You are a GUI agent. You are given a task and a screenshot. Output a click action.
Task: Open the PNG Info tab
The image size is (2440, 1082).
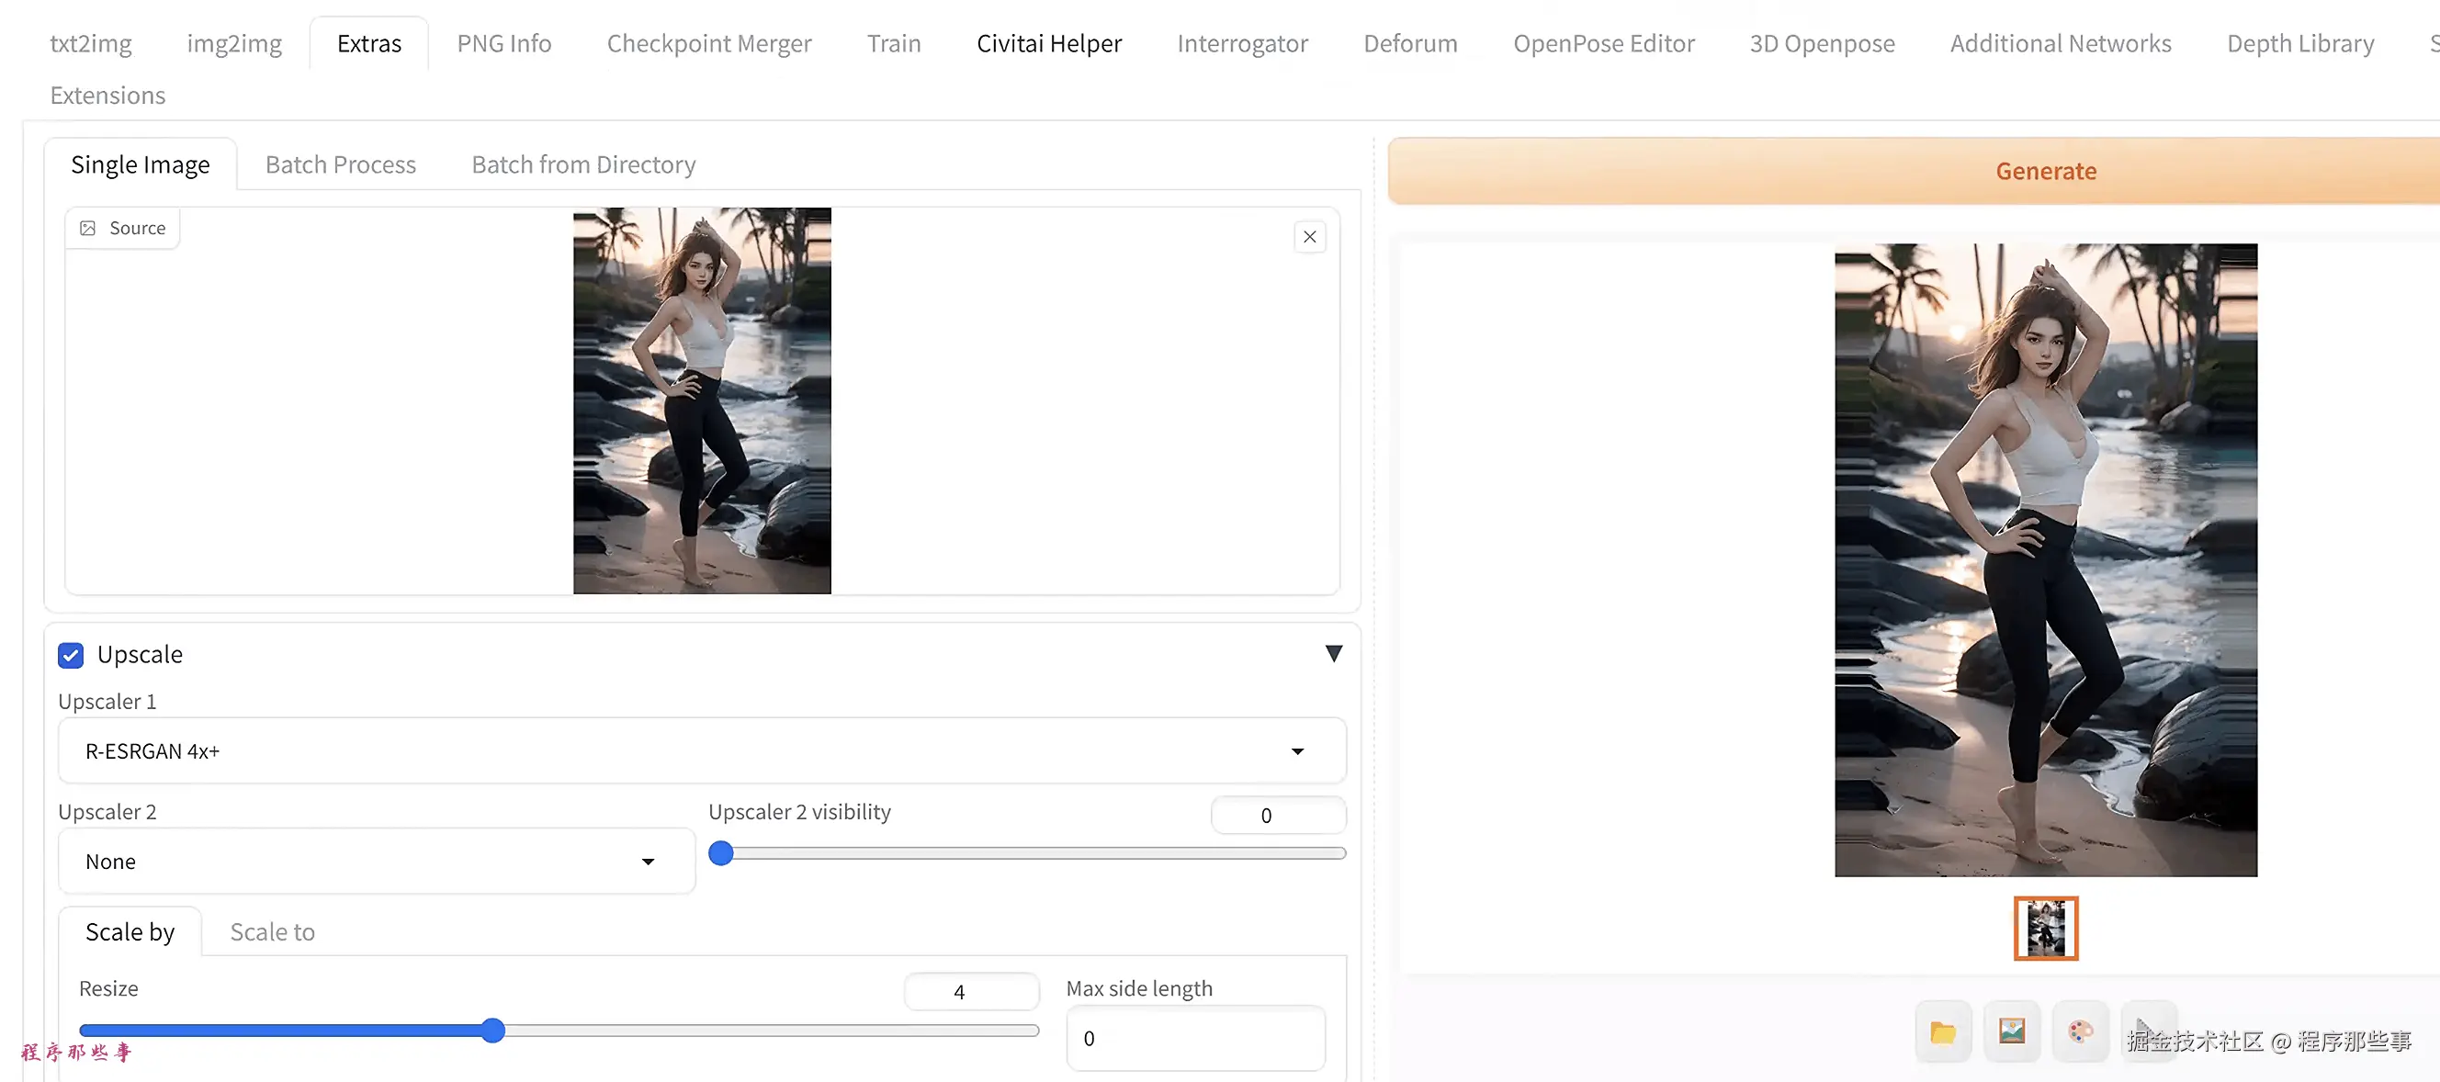504,43
